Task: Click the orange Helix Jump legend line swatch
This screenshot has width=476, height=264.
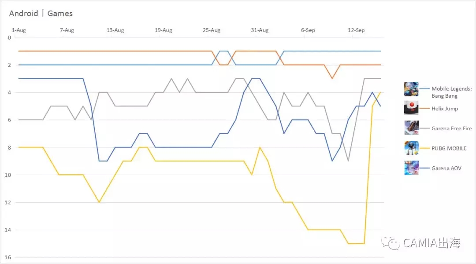Action: click(424, 108)
